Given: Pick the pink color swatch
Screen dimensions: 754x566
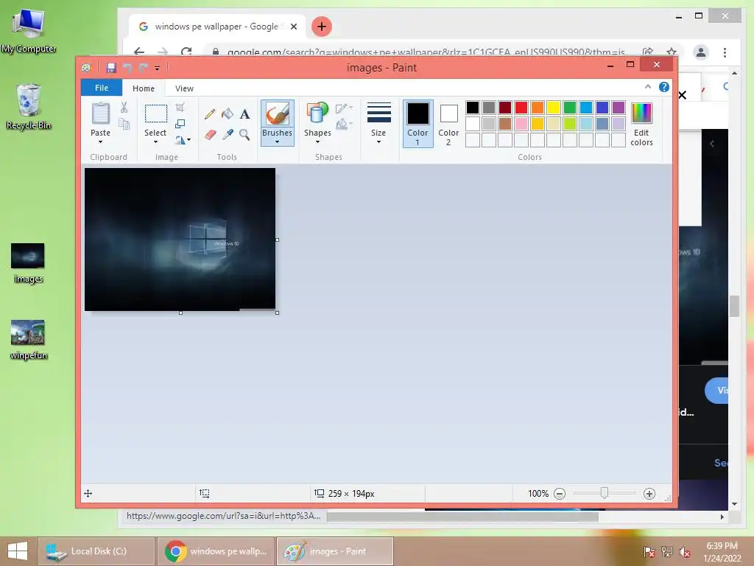Looking at the screenshot, I should pyautogui.click(x=521, y=124).
